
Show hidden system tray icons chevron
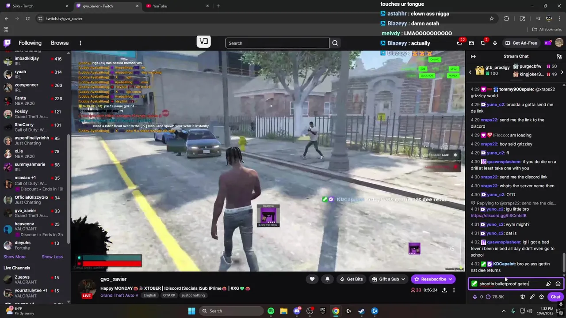click(504, 311)
